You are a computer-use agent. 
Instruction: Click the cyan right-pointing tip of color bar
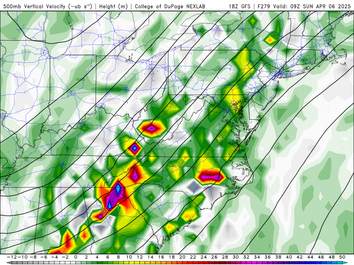(x=346, y=263)
